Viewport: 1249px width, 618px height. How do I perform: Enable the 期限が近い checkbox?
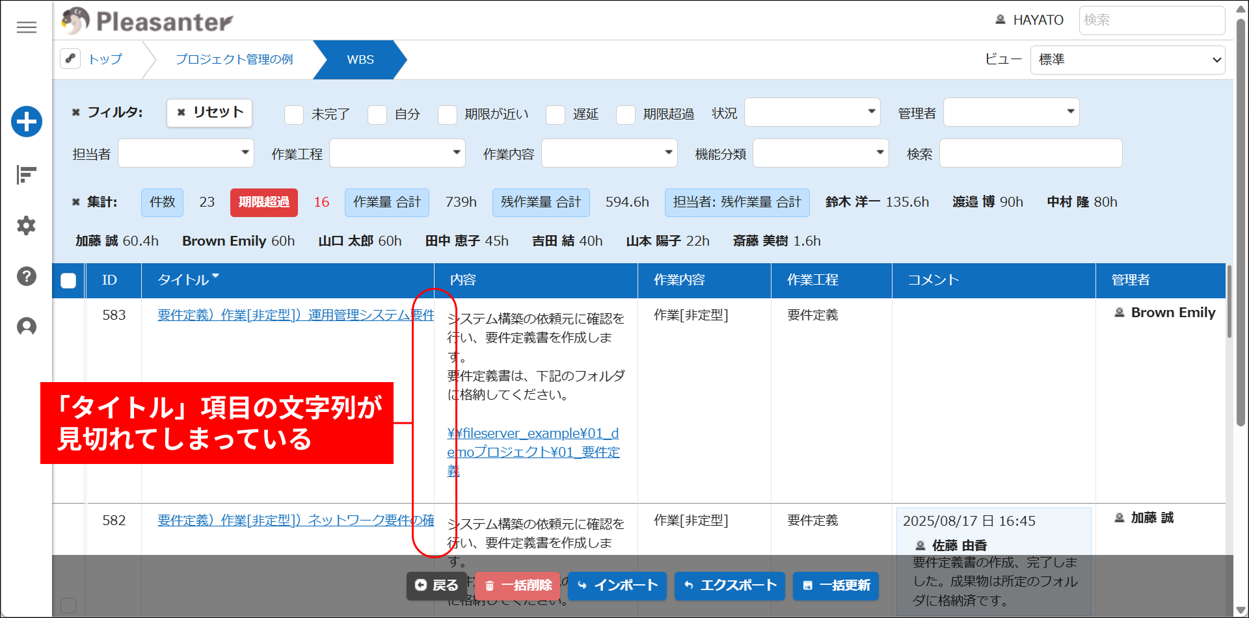point(448,114)
